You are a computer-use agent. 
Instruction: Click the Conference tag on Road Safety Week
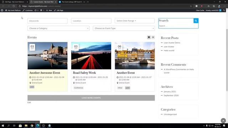78,88
